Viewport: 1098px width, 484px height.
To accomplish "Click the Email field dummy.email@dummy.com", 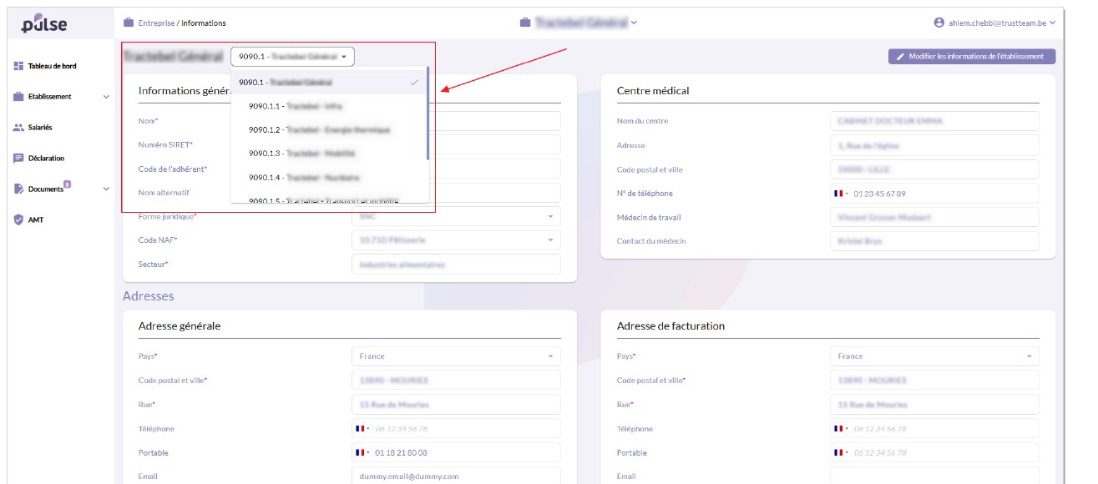I will (x=456, y=476).
